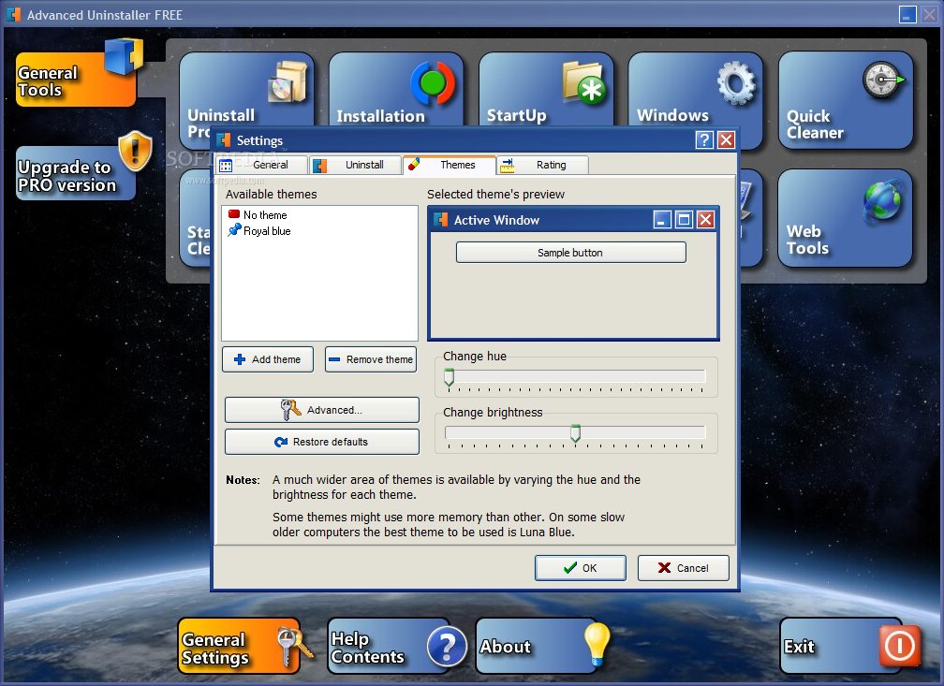Viewport: 944px width, 686px height.
Task: Confirm settings with OK button
Action: (x=581, y=568)
